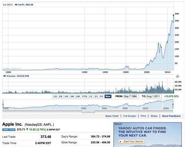Select the 1M time range
Viewport: 189px width, 147px height.
(66, 96)
